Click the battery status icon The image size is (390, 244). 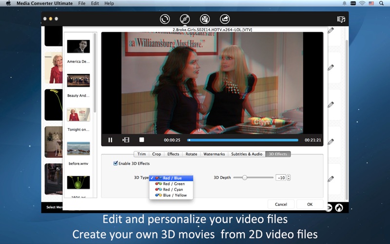click(x=352, y=3)
